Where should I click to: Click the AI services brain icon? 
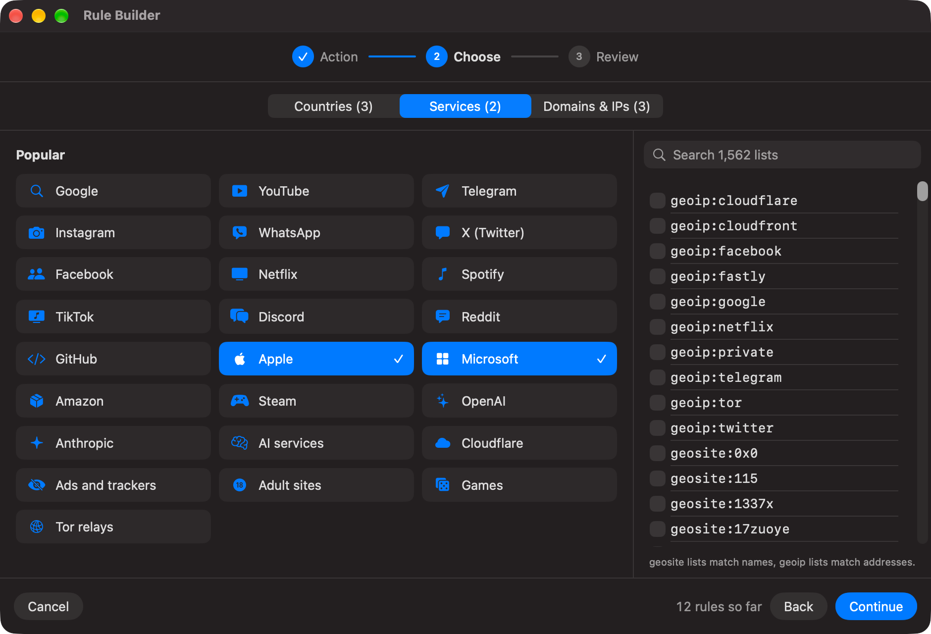(240, 443)
